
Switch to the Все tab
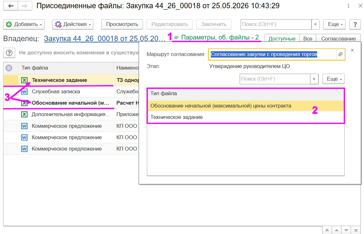(308, 39)
